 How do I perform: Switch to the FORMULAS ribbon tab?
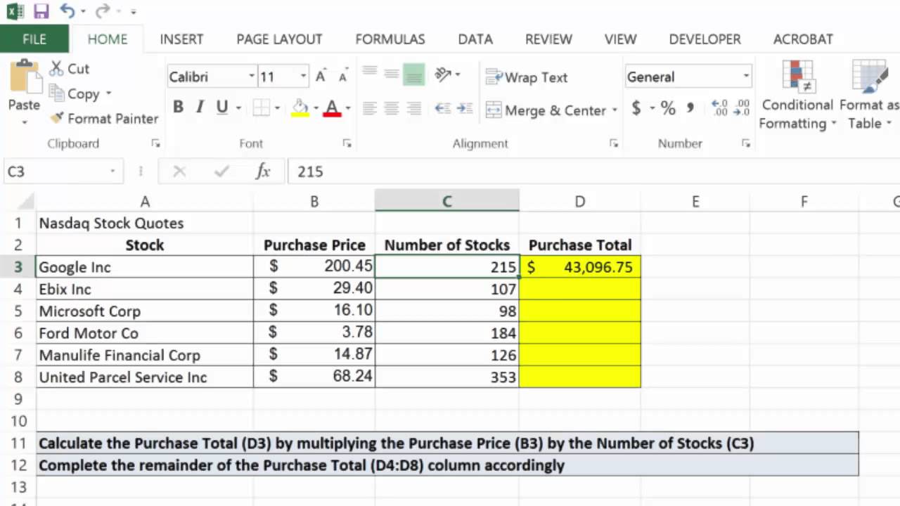tap(390, 39)
